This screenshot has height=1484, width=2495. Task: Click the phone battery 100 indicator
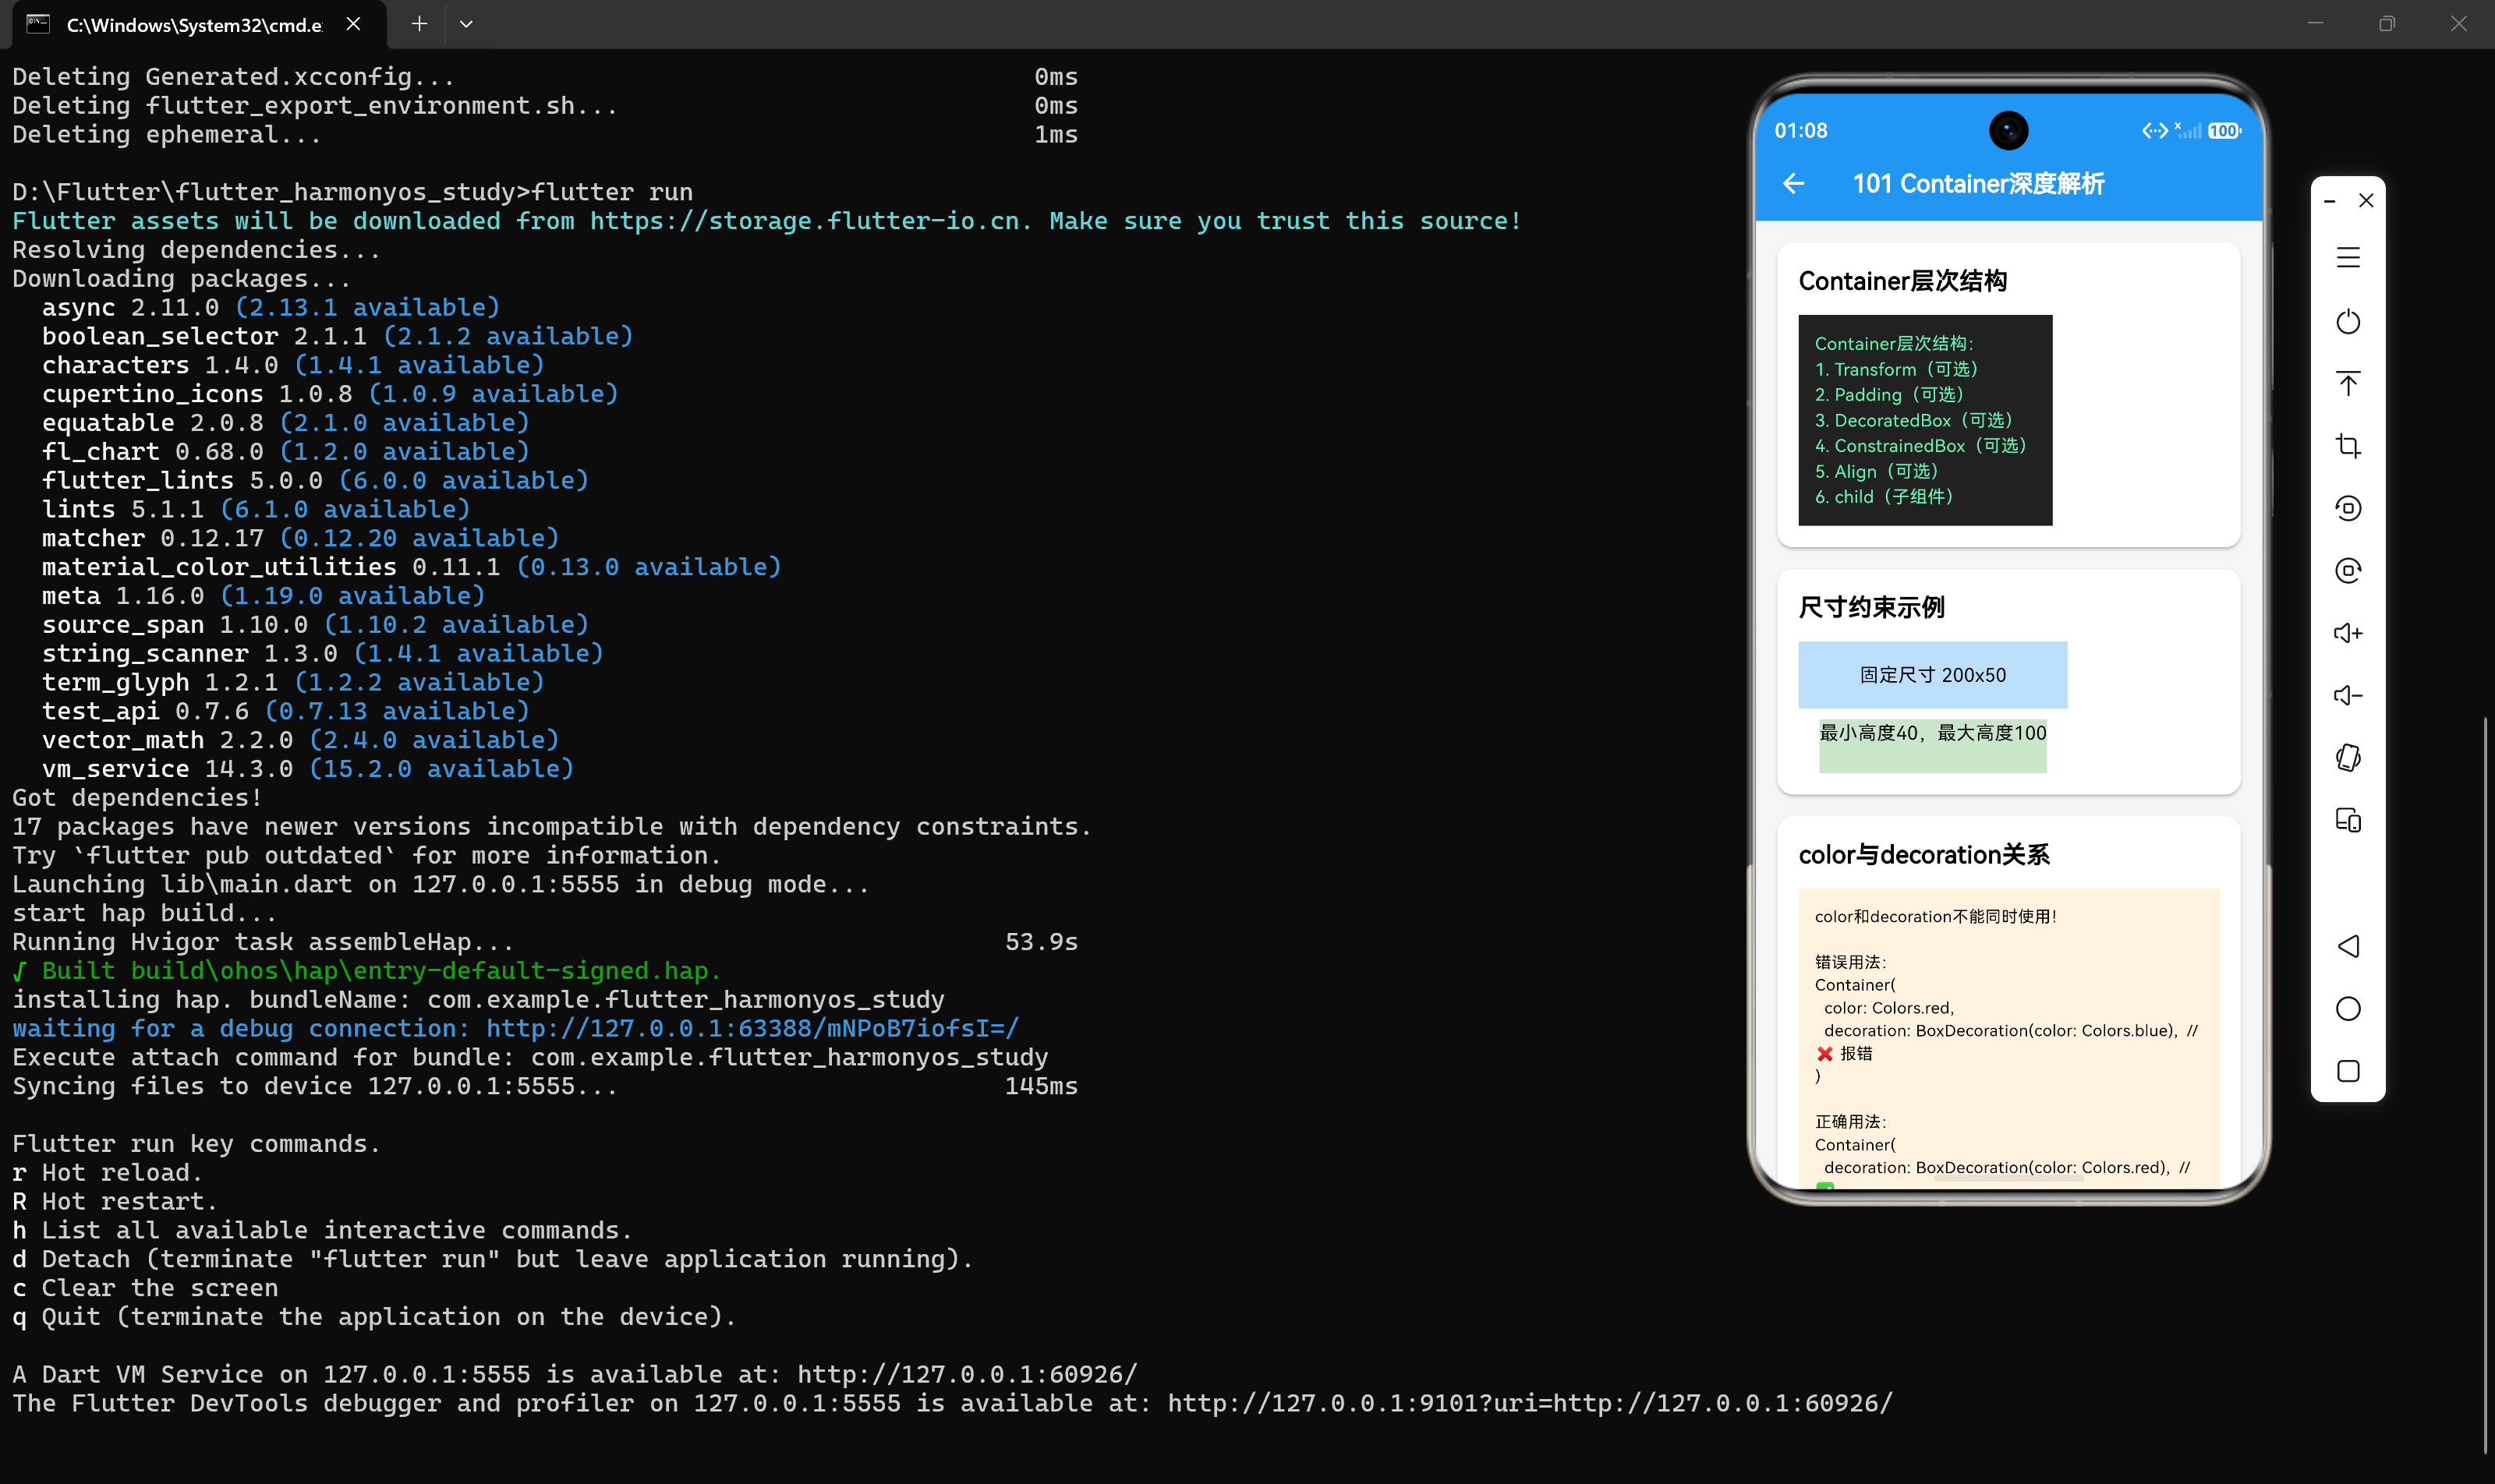click(x=2224, y=131)
